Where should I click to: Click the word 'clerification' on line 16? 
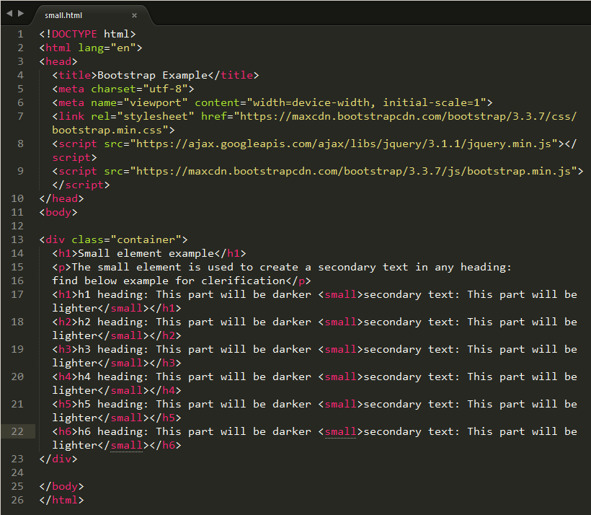point(243,281)
